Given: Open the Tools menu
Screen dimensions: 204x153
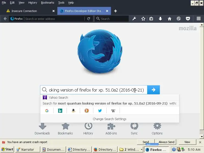Looking at the screenshot, I should (x=61, y=3).
